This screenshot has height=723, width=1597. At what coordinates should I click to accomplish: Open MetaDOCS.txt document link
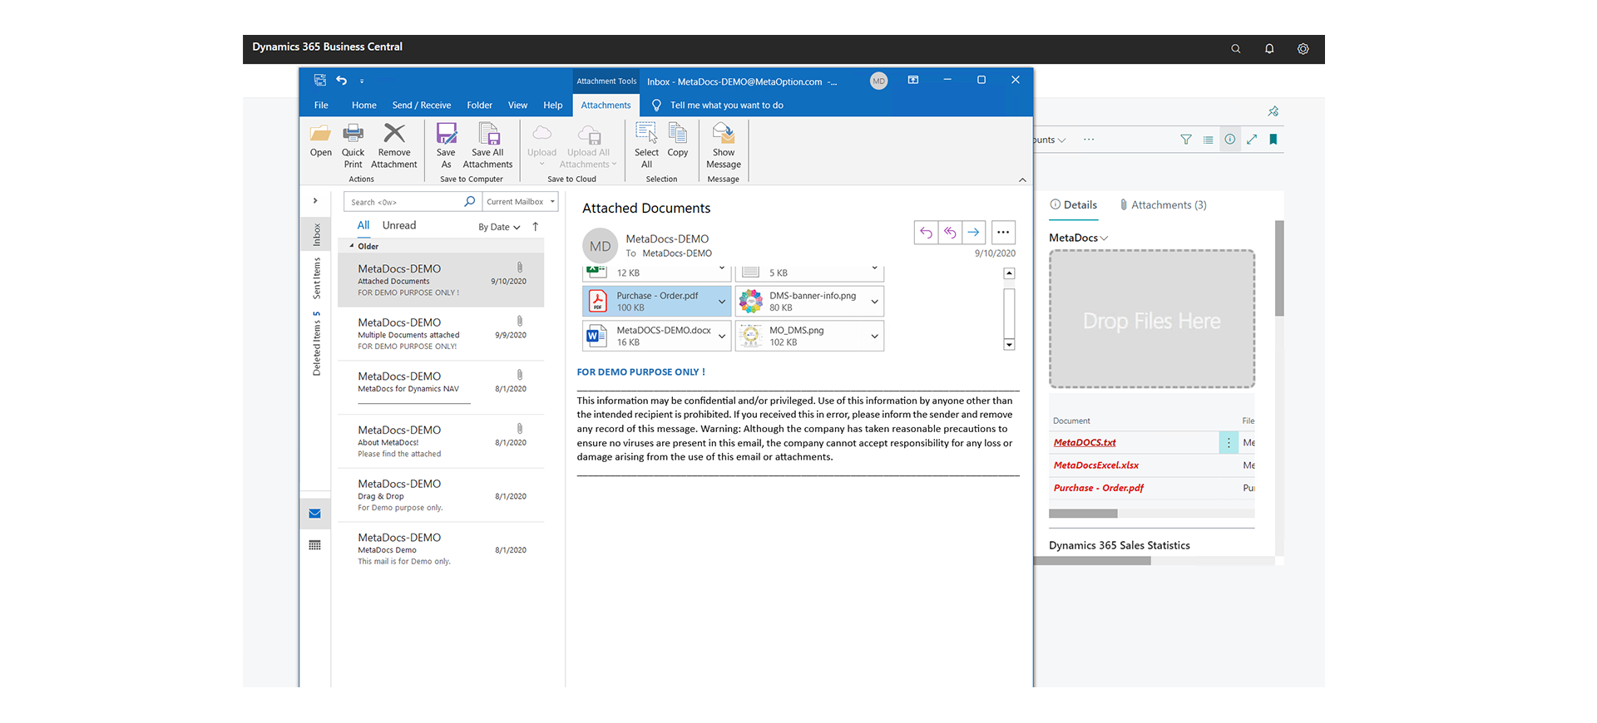1085,443
